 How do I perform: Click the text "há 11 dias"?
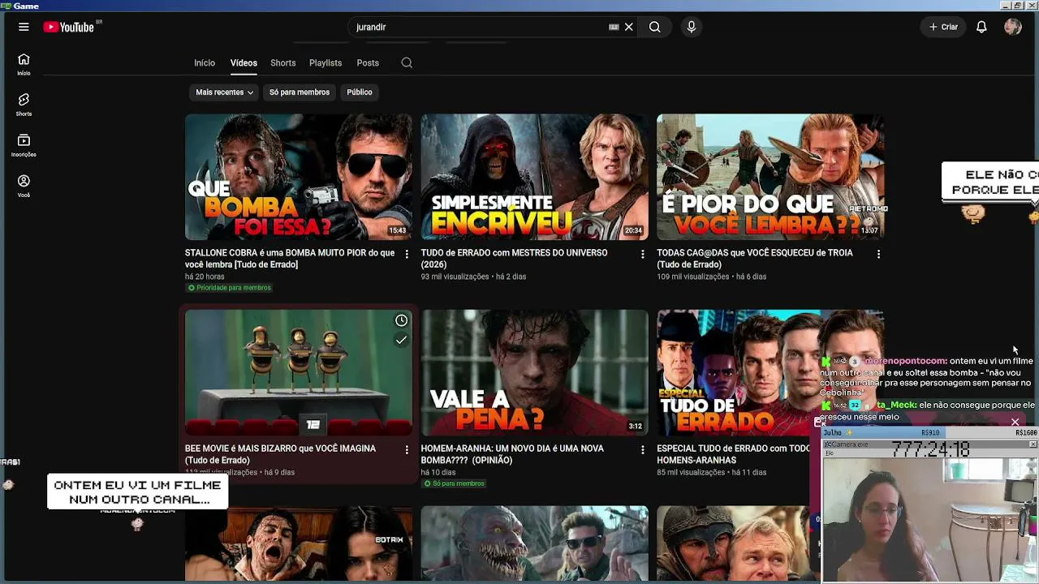[x=749, y=472]
